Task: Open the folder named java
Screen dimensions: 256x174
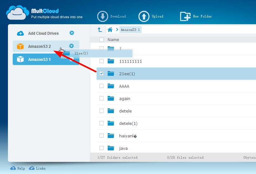Action: point(123,148)
